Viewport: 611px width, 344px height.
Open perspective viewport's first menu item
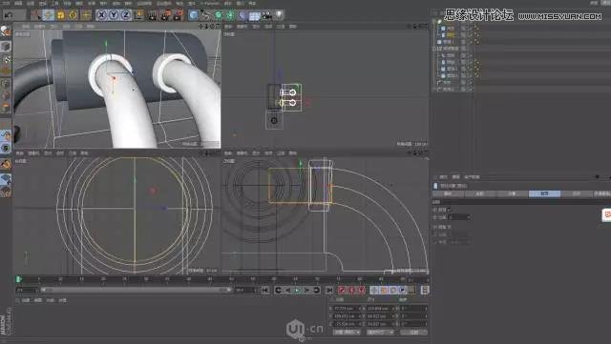pyautogui.click(x=26, y=27)
